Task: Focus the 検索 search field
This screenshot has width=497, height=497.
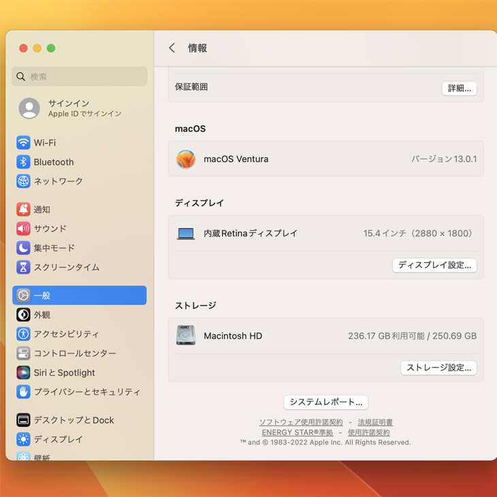Action: [79, 76]
